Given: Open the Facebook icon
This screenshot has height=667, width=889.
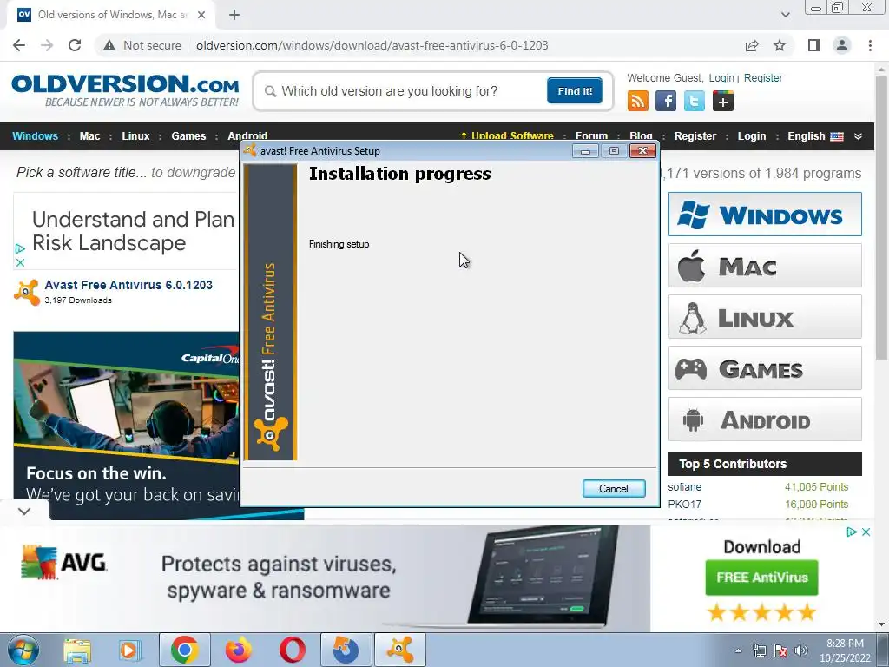Looking at the screenshot, I should [x=666, y=101].
